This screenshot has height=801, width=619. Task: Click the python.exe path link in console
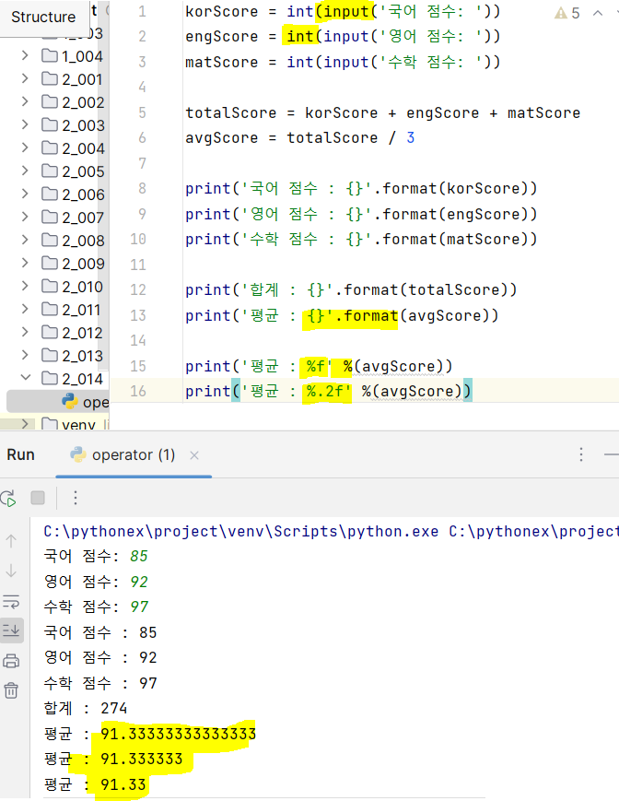pyautogui.click(x=240, y=531)
